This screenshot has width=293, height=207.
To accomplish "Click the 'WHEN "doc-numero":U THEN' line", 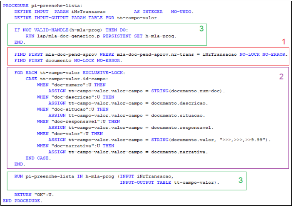I will (x=72, y=85).
